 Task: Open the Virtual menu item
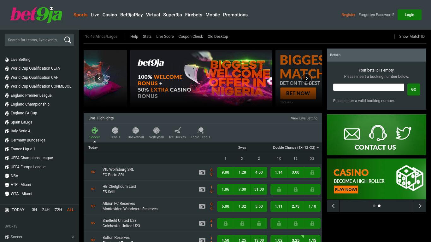(x=153, y=15)
